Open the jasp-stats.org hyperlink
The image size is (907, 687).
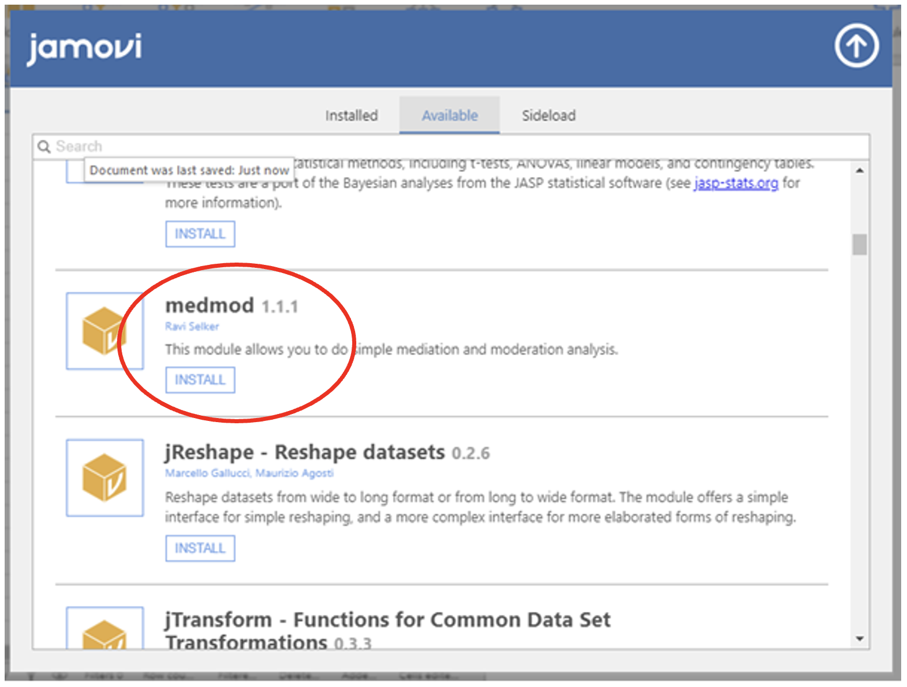(736, 183)
